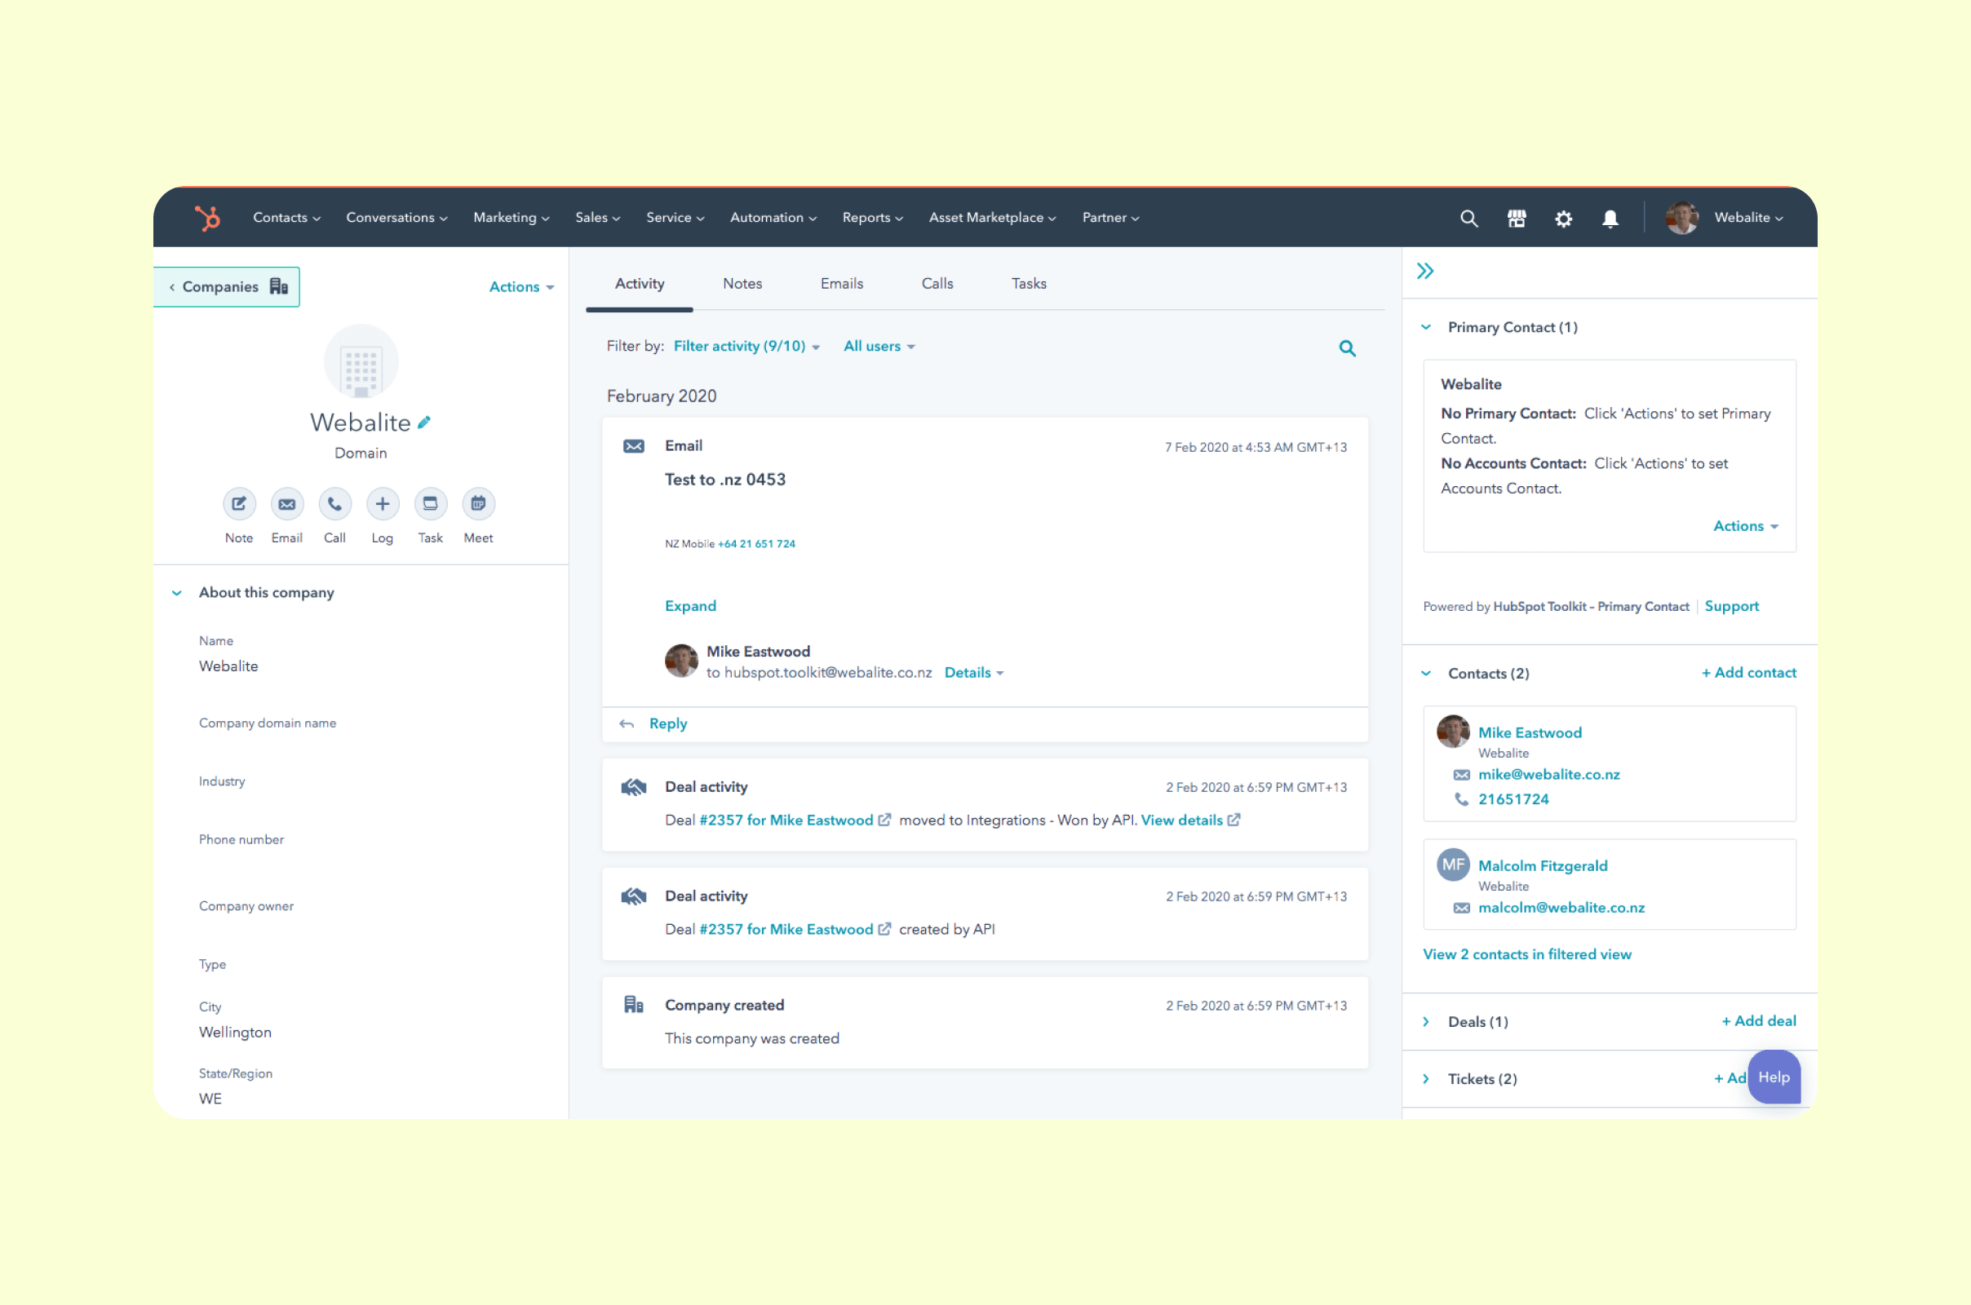1971x1305 pixels.
Task: Select the Note icon
Action: [239, 503]
